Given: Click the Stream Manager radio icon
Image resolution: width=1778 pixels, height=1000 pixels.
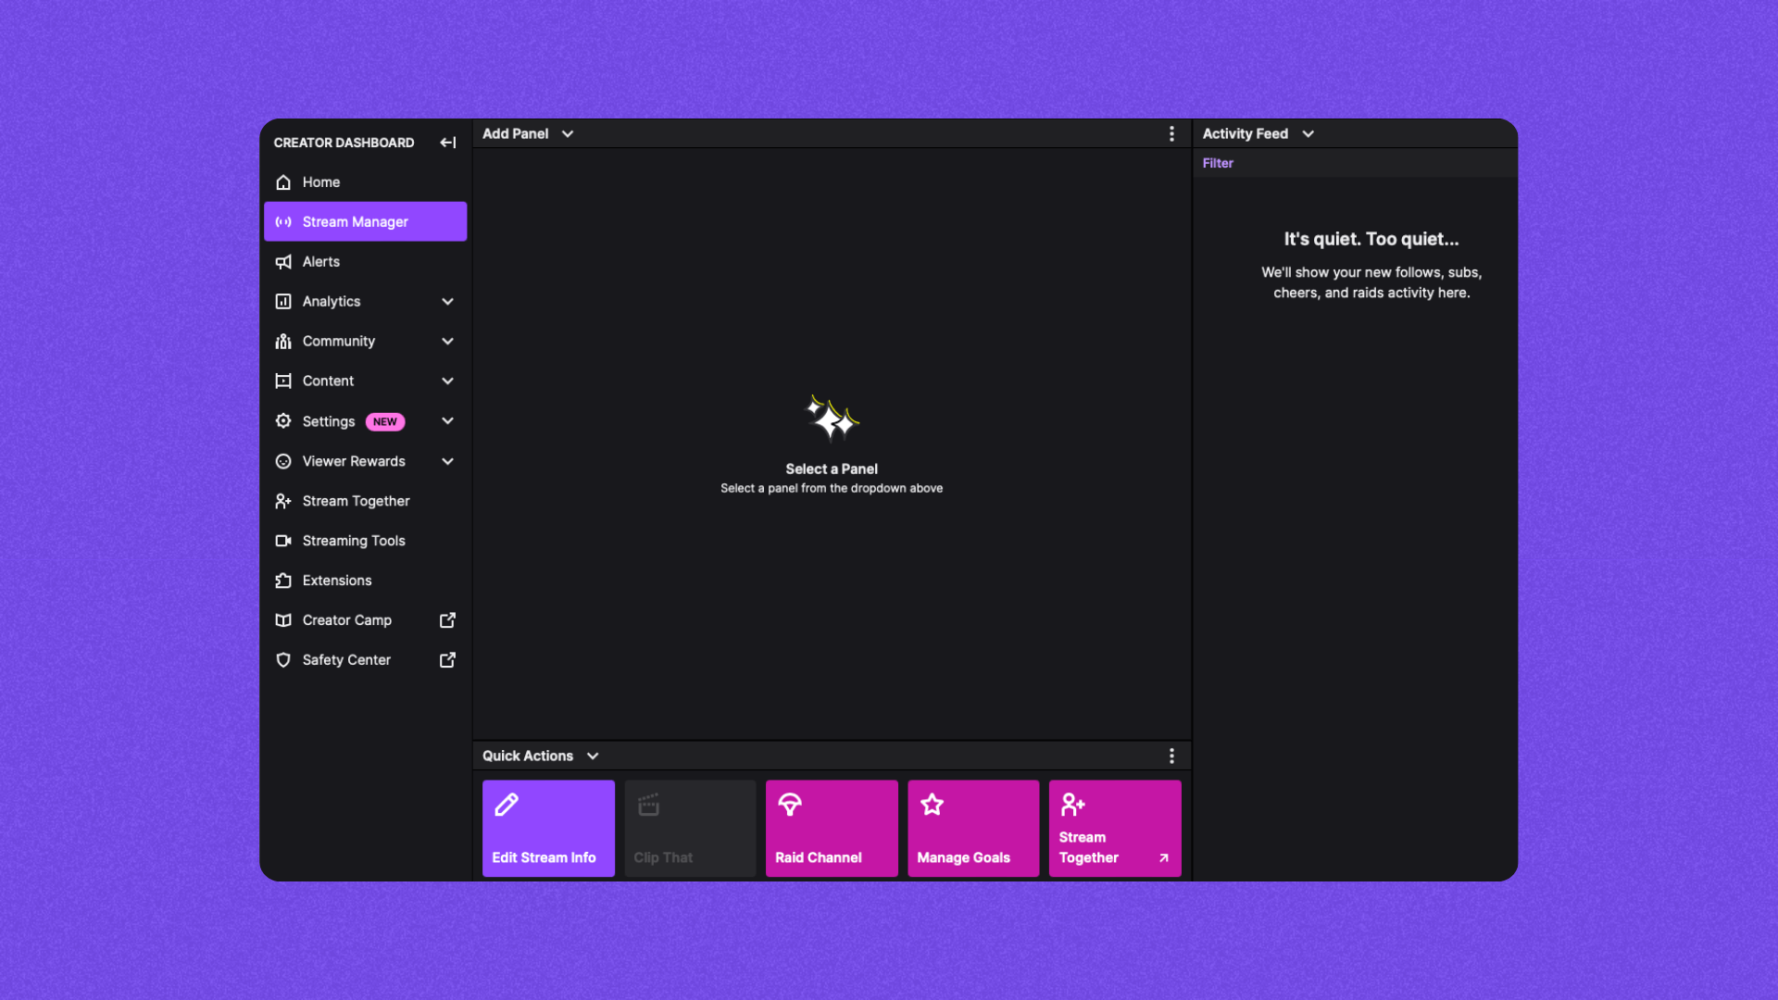Looking at the screenshot, I should [x=282, y=221].
